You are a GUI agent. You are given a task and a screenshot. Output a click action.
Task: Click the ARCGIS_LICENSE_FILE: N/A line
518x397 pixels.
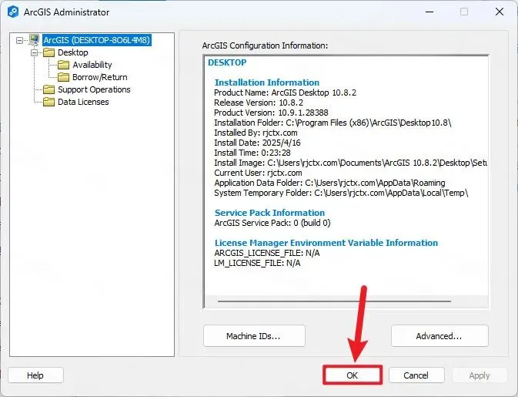[x=267, y=253]
